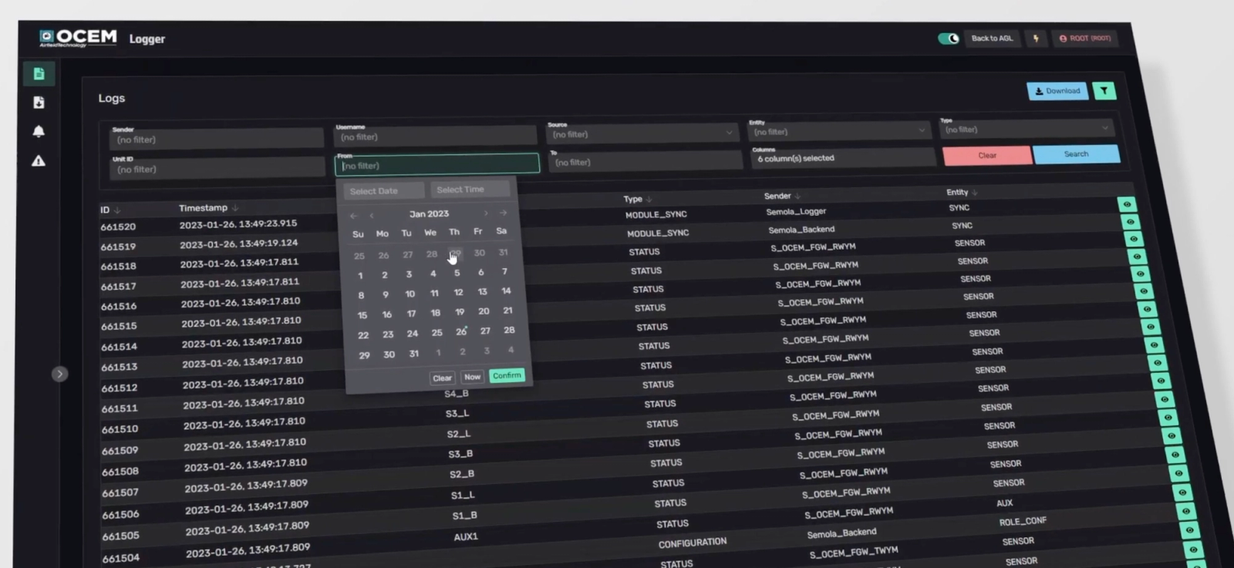Click timestamp 13:49:23.915 cell

[238, 224]
